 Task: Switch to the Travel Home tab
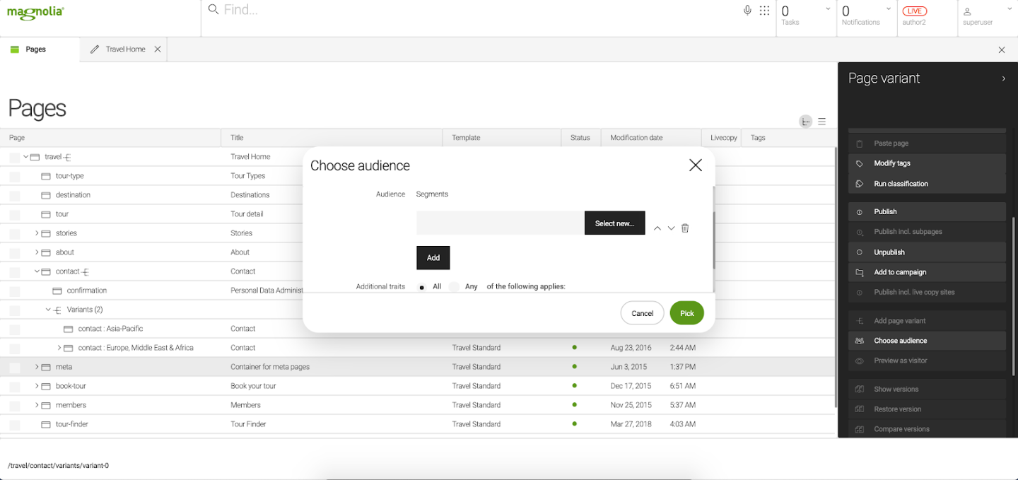(x=125, y=49)
